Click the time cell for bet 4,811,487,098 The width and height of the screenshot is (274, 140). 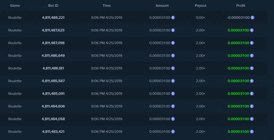(107, 43)
